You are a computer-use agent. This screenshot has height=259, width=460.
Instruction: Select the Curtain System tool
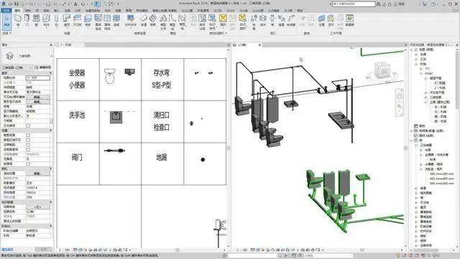pyautogui.click(x=98, y=22)
